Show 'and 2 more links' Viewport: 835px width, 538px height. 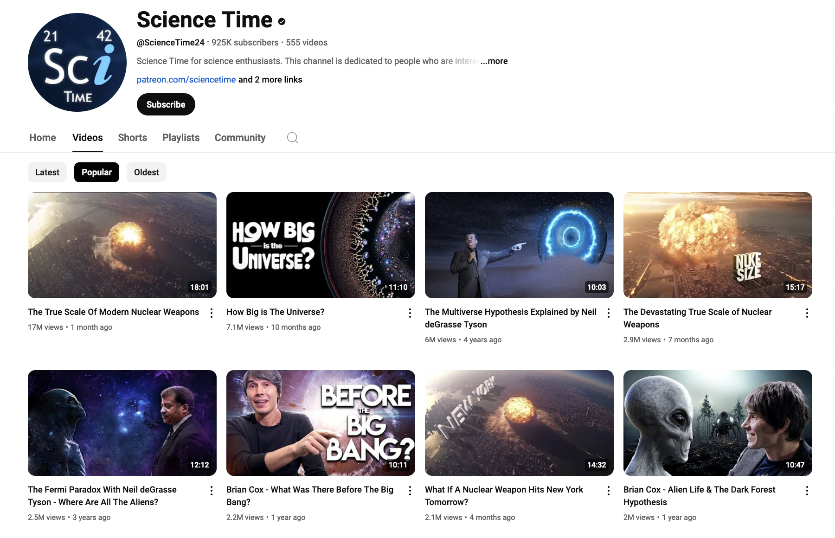click(270, 80)
